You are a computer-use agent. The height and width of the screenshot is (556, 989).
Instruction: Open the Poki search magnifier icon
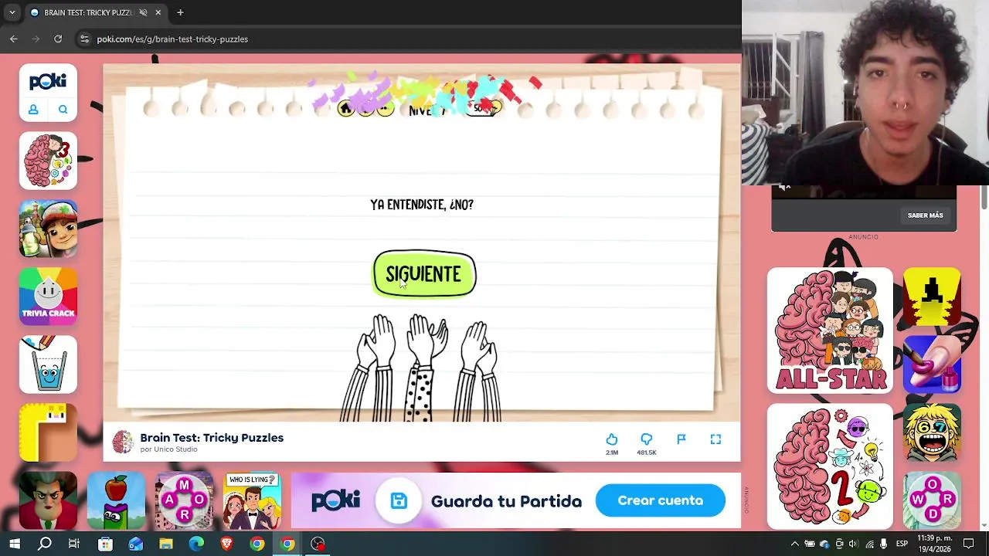point(63,110)
